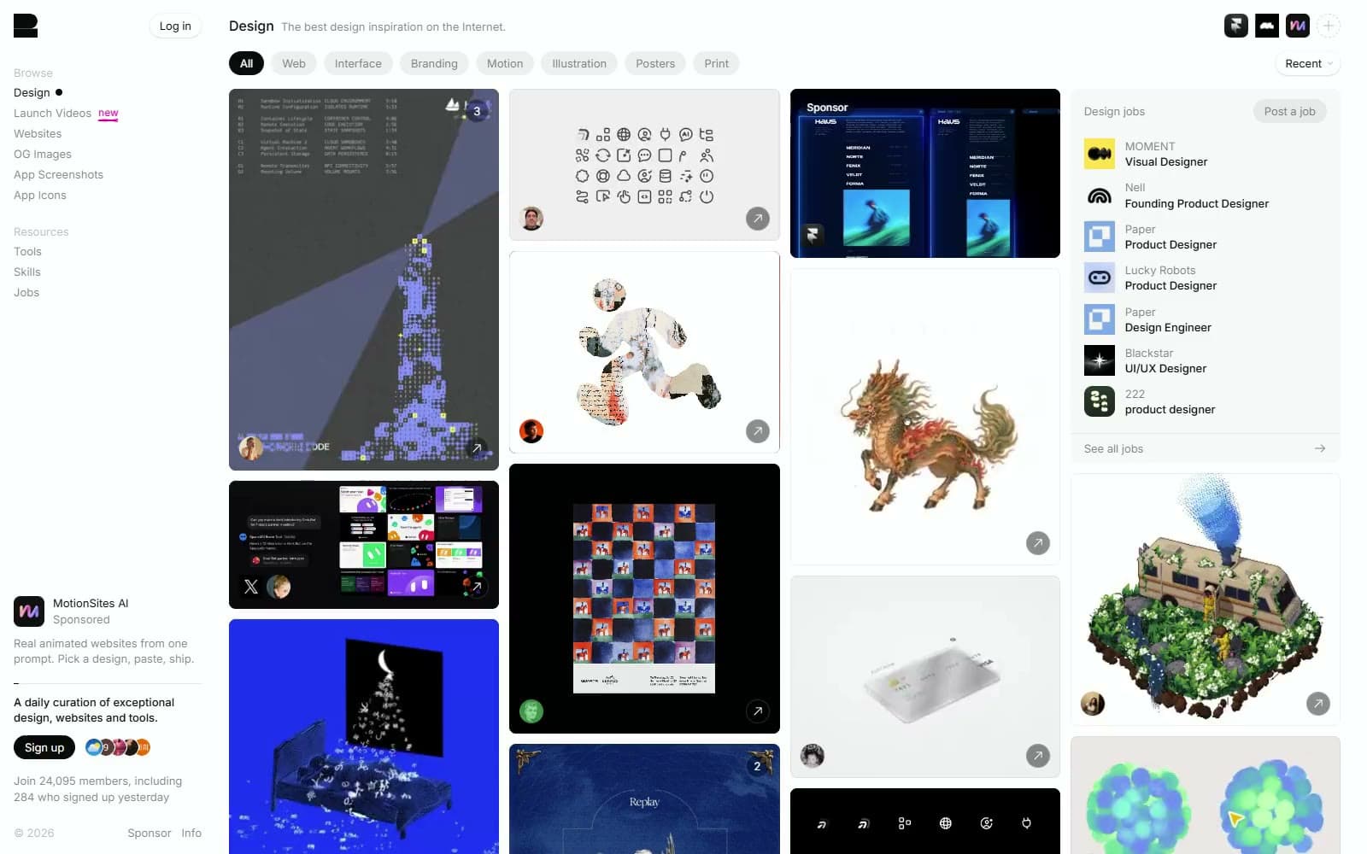Click the 222 company logo in jobs
Screen dimensions: 1367x854
point(1099,401)
